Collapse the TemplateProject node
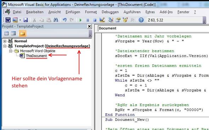This screenshot has height=130, width=209. 5,46
